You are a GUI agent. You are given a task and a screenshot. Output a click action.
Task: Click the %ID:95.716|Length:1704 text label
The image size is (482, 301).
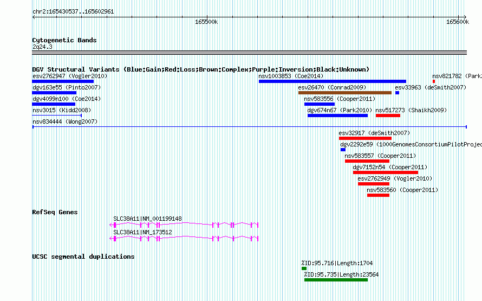coord(337,263)
